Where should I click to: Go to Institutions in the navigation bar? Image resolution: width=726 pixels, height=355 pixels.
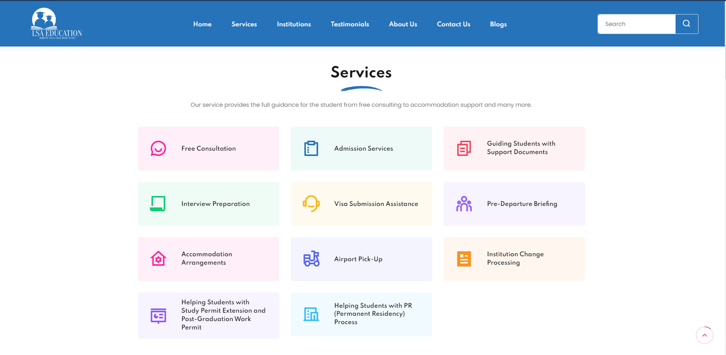(294, 24)
